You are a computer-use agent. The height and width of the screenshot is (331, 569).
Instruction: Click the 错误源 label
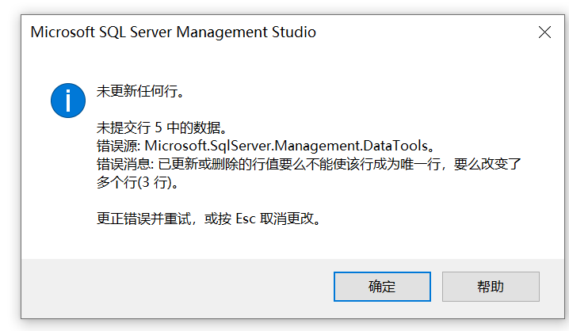(x=116, y=146)
